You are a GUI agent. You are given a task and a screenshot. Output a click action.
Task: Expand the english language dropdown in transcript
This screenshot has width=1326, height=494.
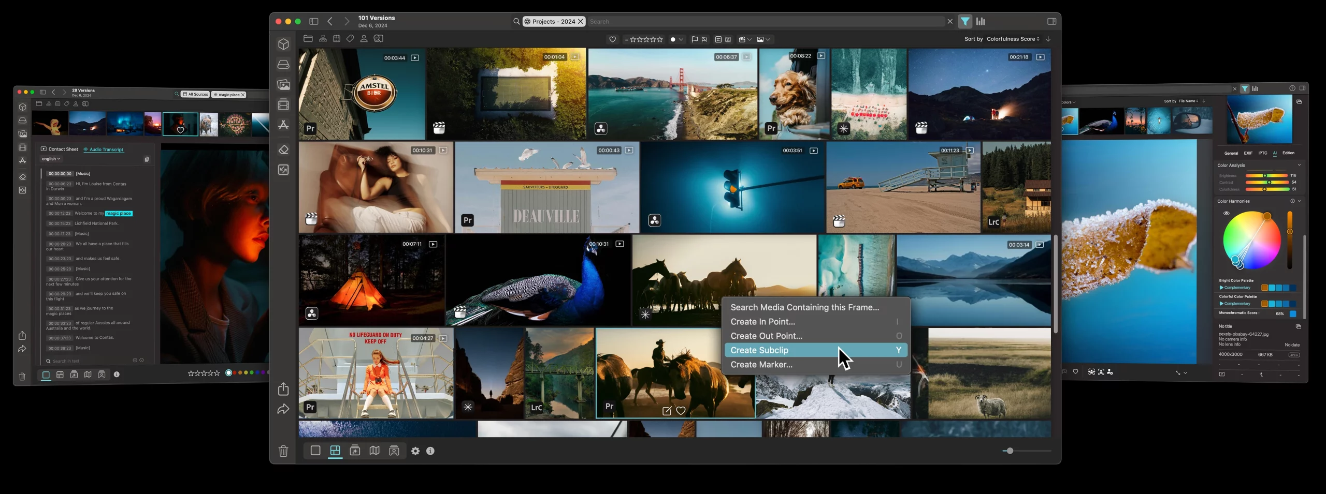point(51,159)
